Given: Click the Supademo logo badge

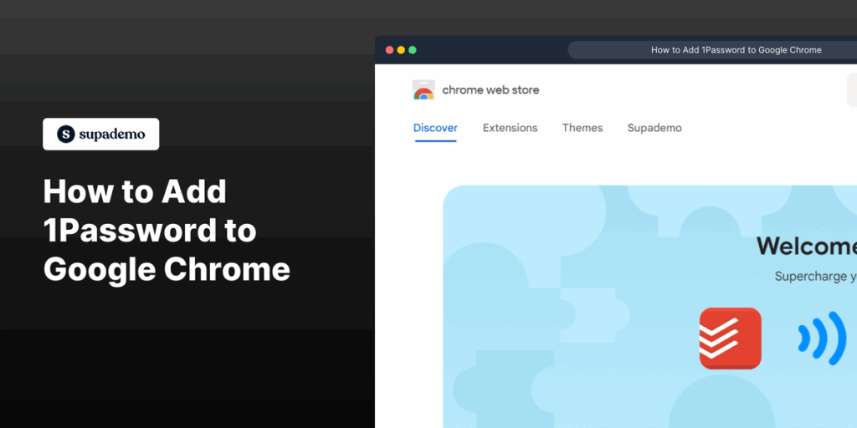Looking at the screenshot, I should tap(101, 134).
